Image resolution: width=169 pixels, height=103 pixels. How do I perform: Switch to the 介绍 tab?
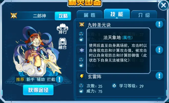[x=144, y=15]
